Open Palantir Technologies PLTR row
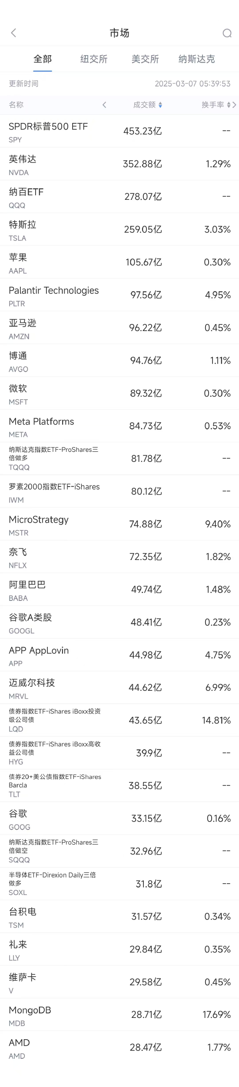The width and height of the screenshot is (239, 1087). (x=119, y=295)
